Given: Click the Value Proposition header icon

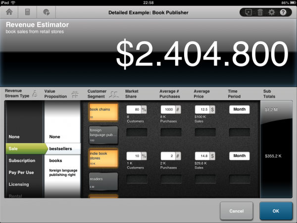Looking at the screenshot, I should (x=75, y=94).
